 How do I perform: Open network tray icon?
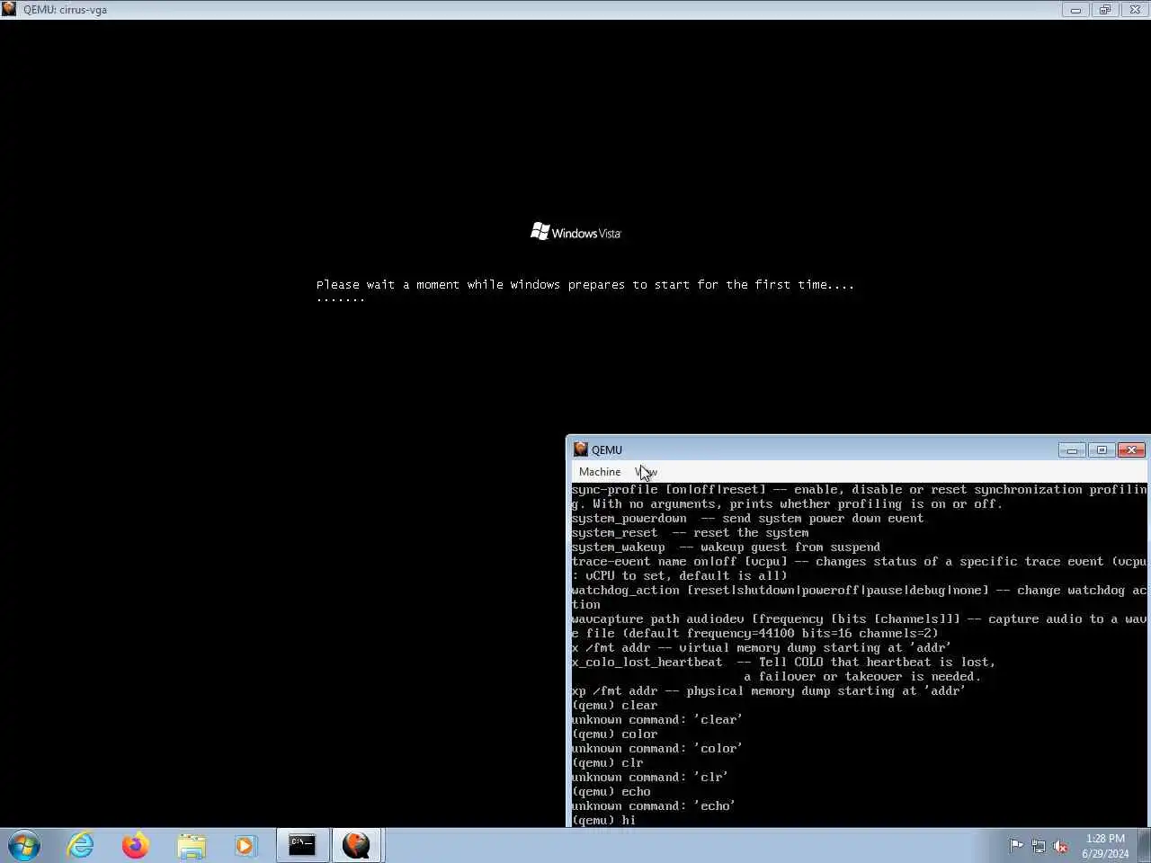pos(1039,846)
